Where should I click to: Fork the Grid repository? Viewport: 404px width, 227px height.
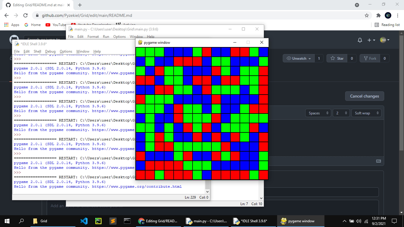[370, 58]
